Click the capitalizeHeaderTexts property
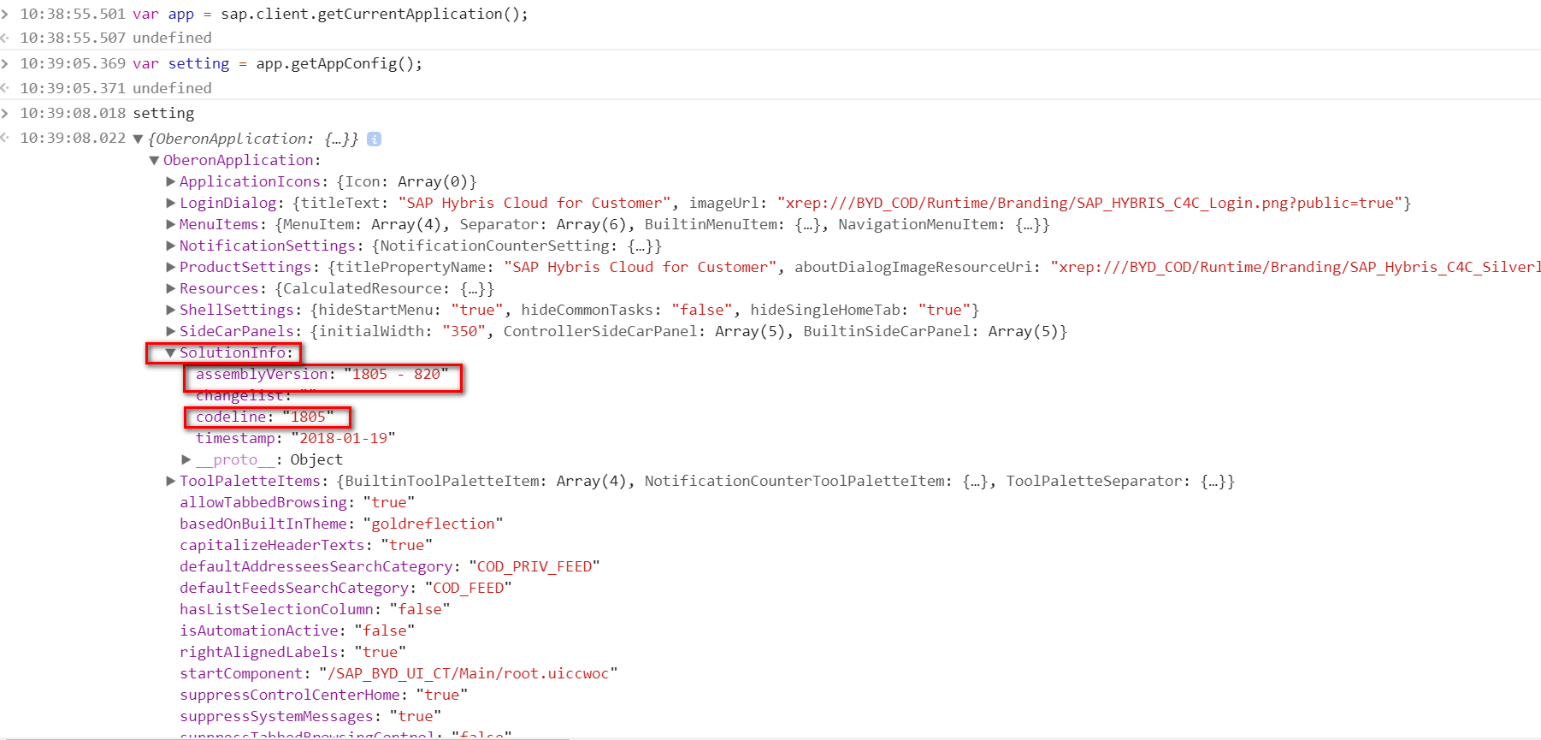The image size is (1541, 740). tap(272, 545)
